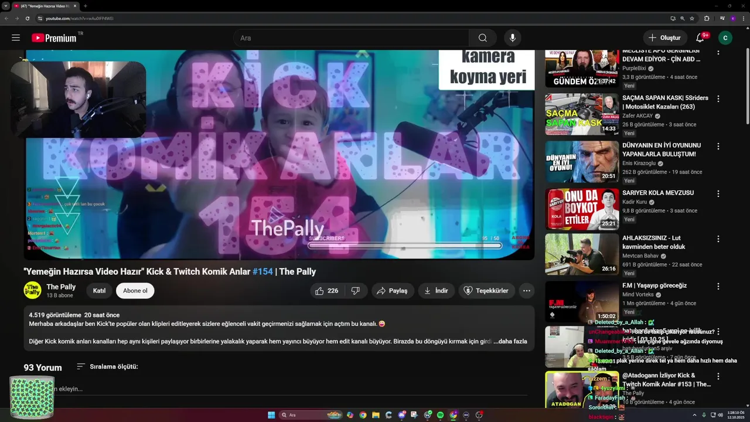Image resolution: width=750 pixels, height=422 pixels.
Task: Click Abone ol subscribe button
Action: [135, 291]
